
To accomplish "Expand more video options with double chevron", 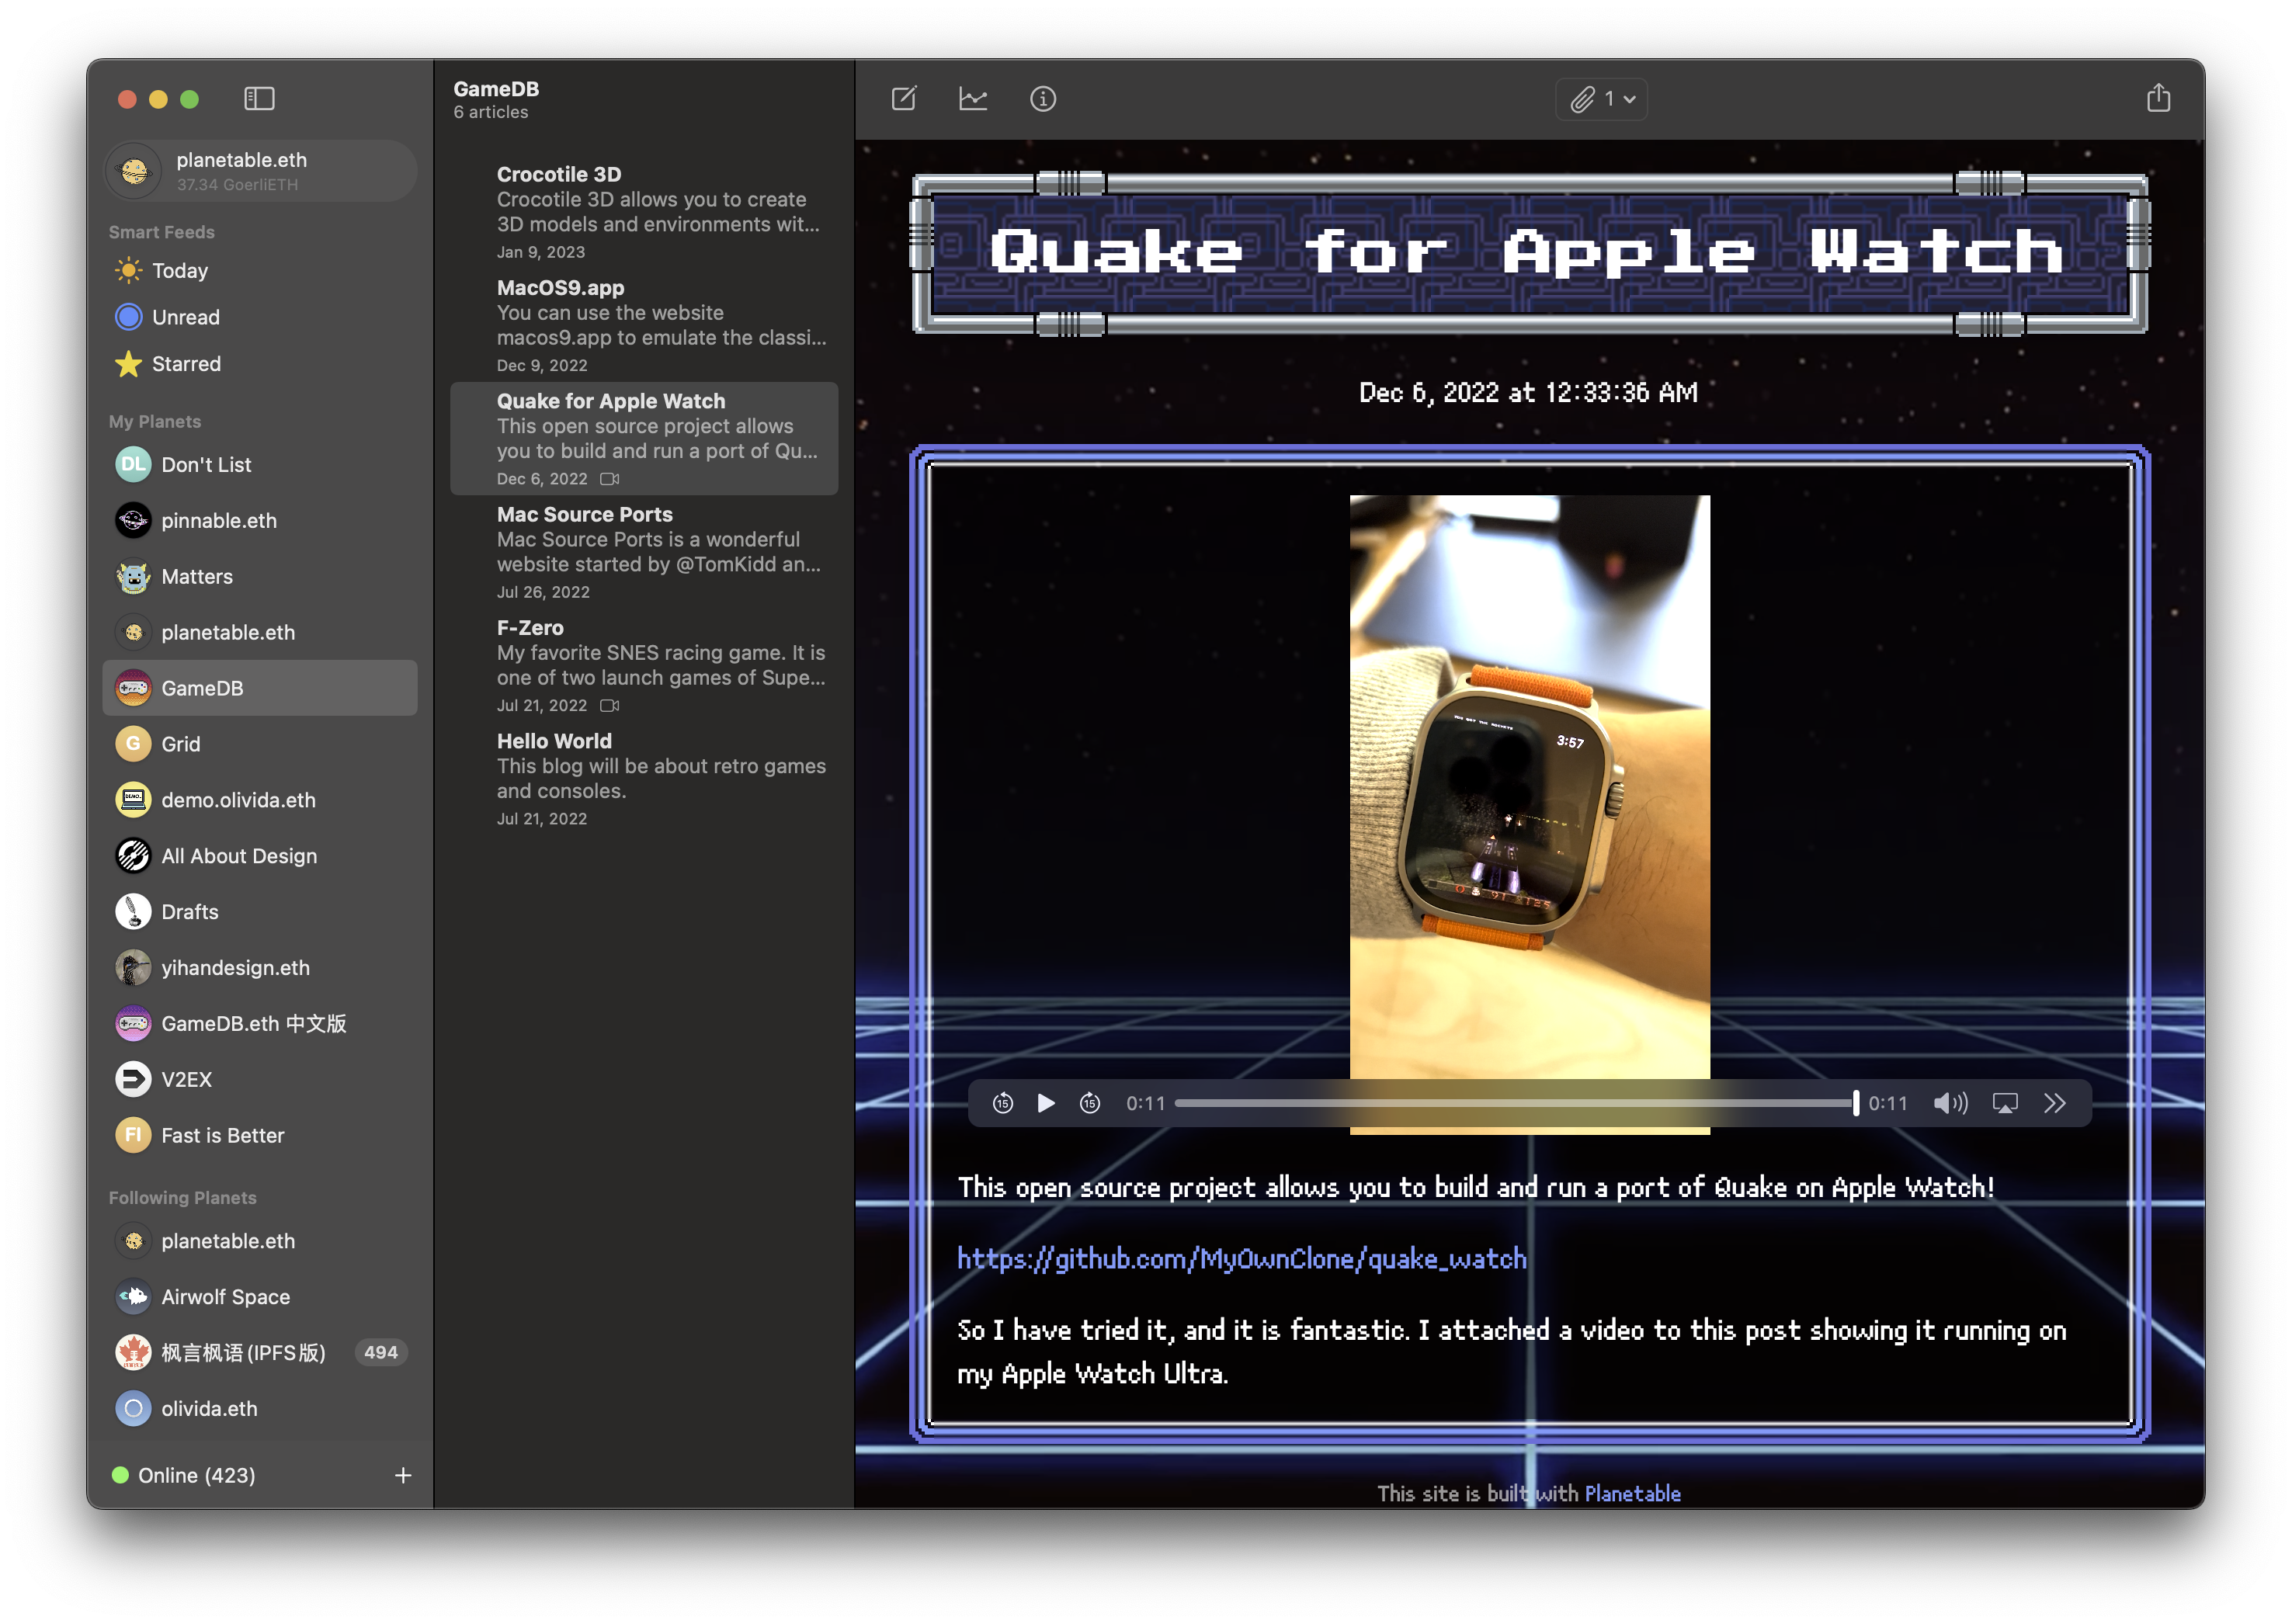I will pyautogui.click(x=2055, y=1103).
